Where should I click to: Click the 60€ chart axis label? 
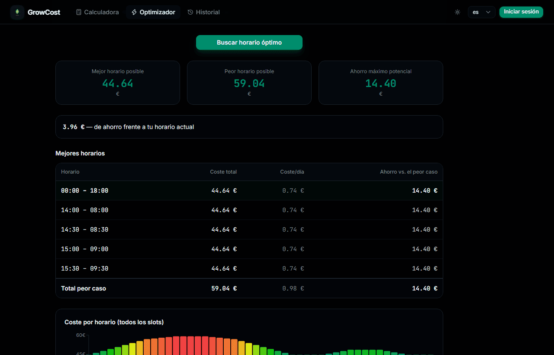[81, 335]
